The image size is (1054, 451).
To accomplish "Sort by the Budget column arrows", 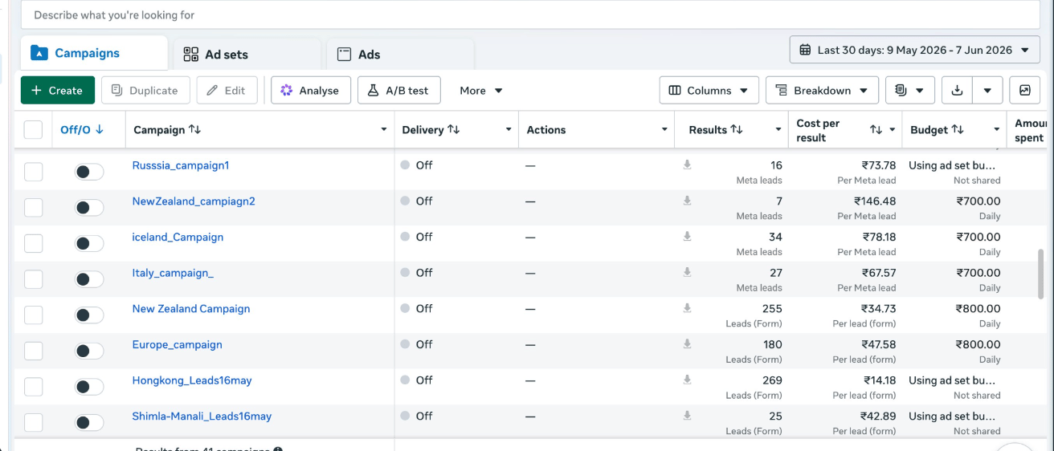I will click(958, 130).
